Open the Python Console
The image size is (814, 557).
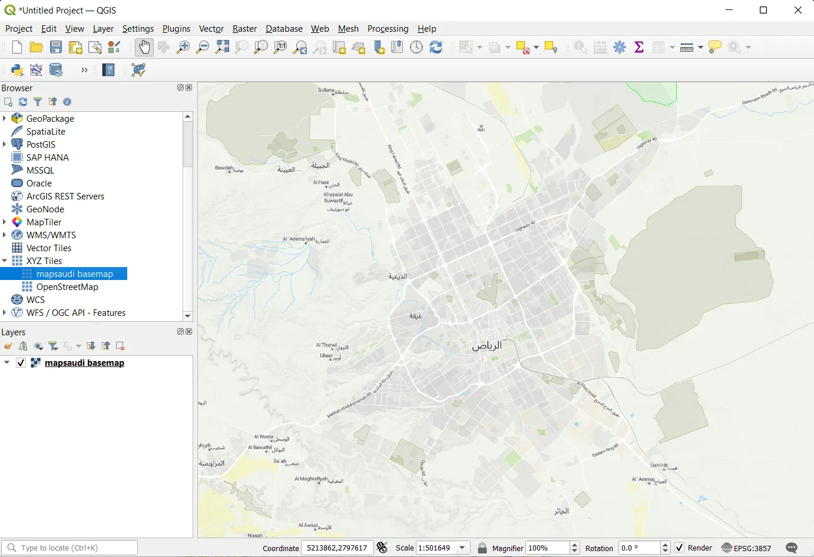[x=16, y=70]
